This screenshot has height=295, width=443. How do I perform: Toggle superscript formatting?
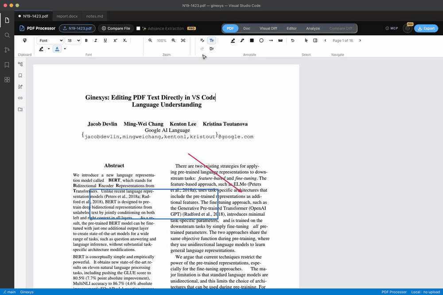pos(115,40)
